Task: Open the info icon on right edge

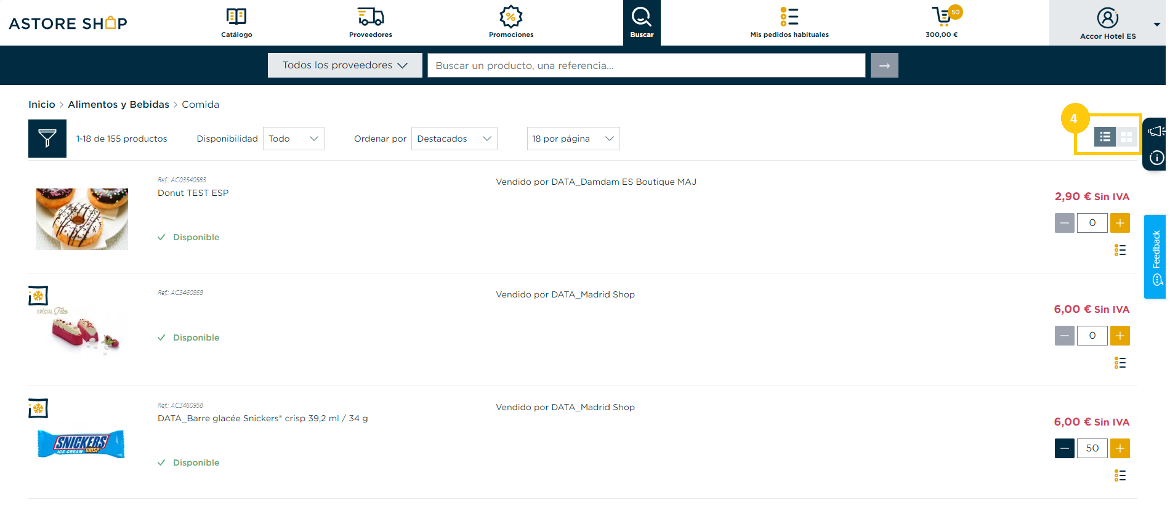Action: point(1156,158)
